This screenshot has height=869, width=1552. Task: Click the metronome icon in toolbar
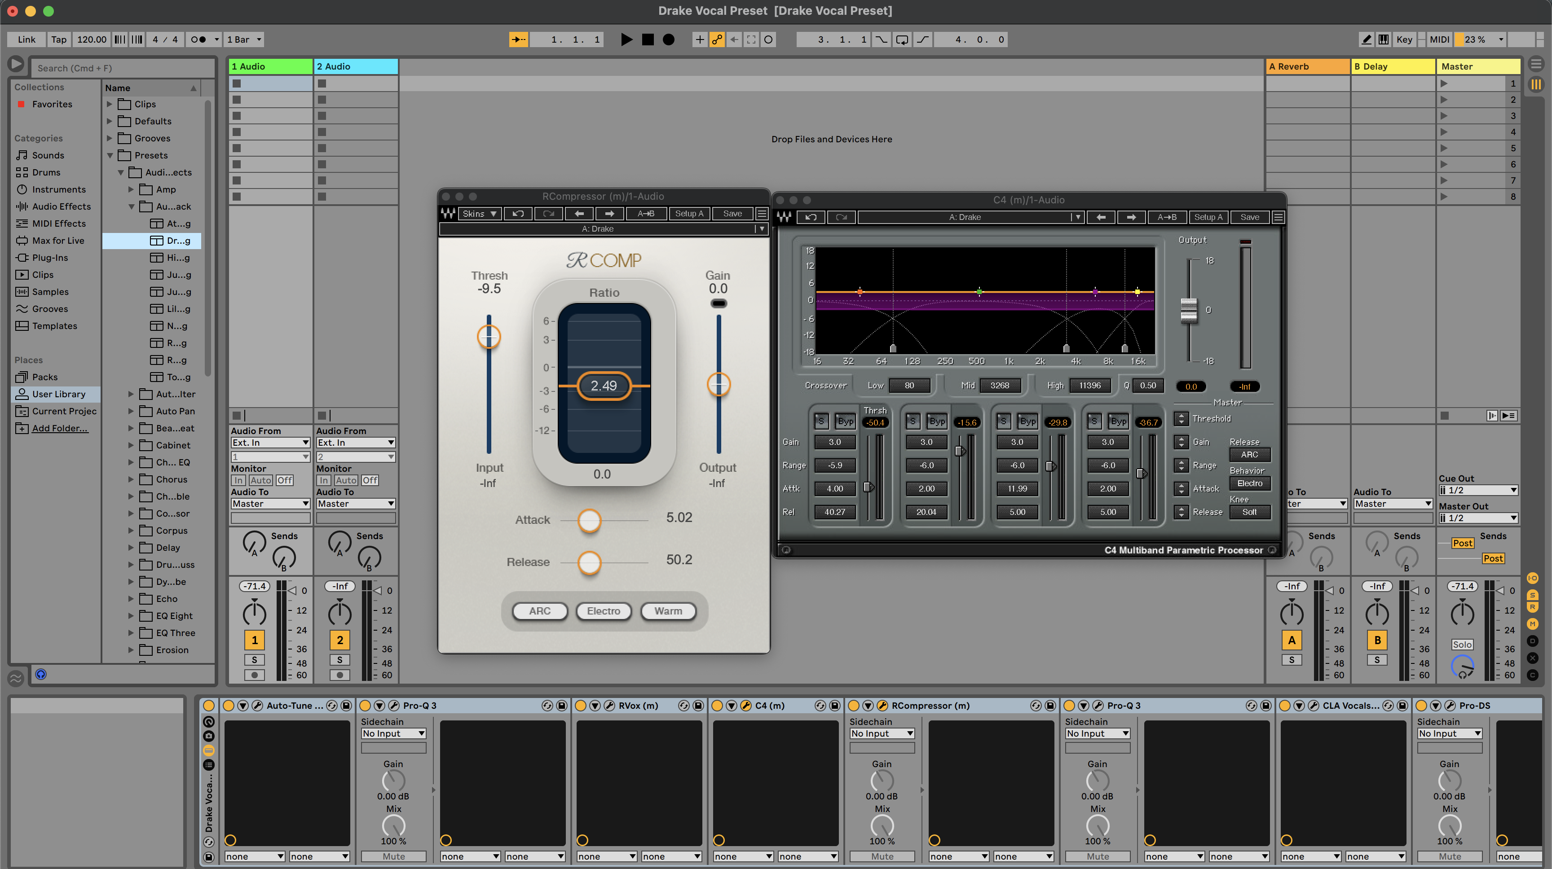click(x=198, y=40)
